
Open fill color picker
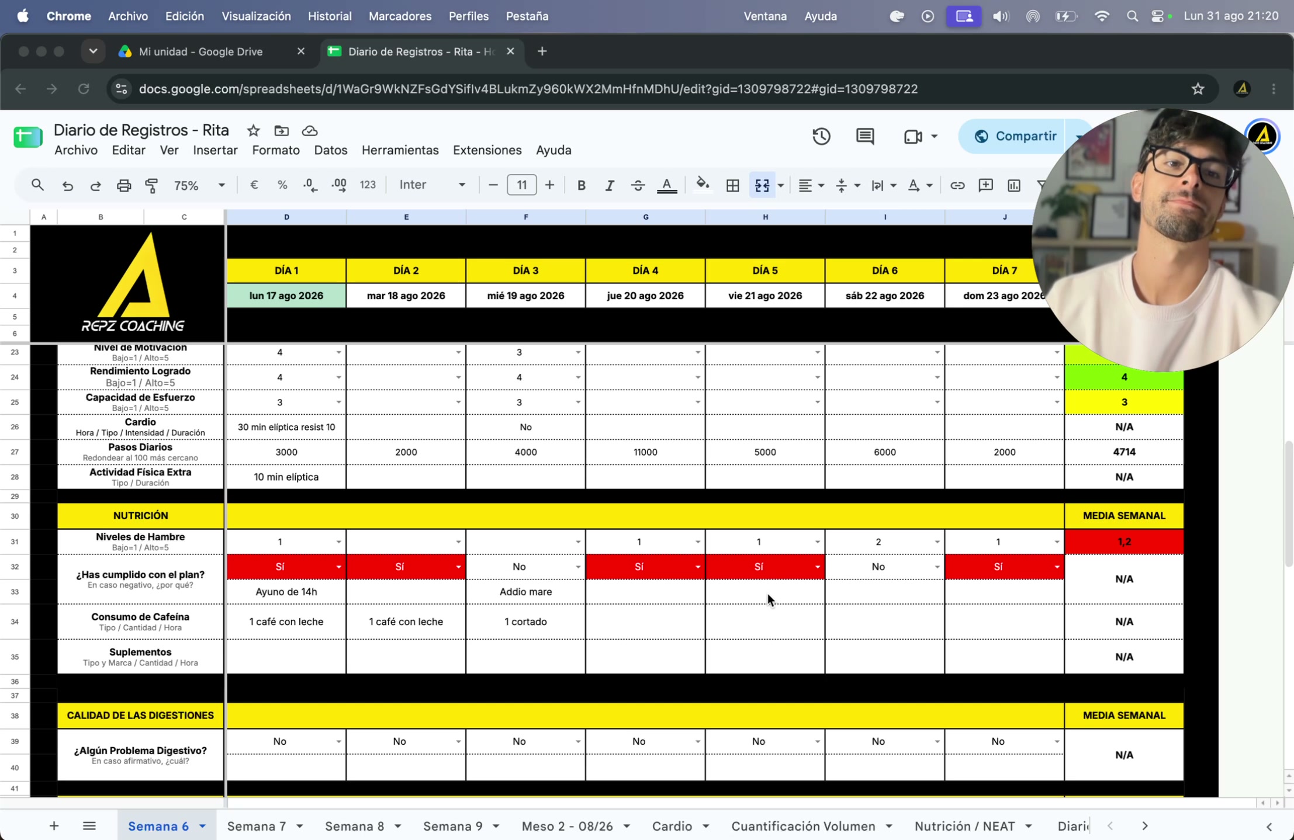703,185
